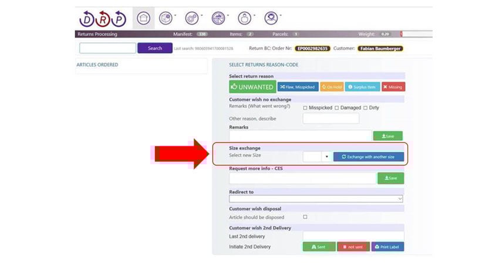Save the Remarks entry
This screenshot has width=499, height=264.
click(388, 136)
